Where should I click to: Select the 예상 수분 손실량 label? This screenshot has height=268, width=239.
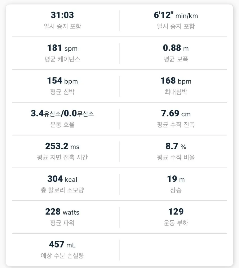62,255
